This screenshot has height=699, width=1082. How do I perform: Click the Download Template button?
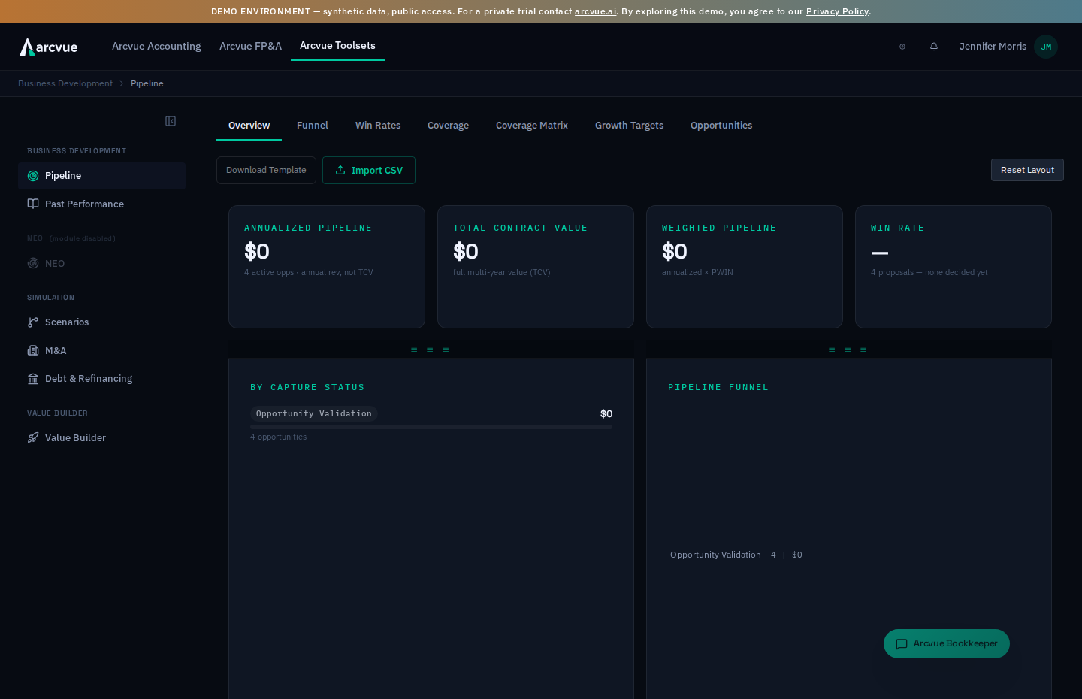pyautogui.click(x=266, y=170)
